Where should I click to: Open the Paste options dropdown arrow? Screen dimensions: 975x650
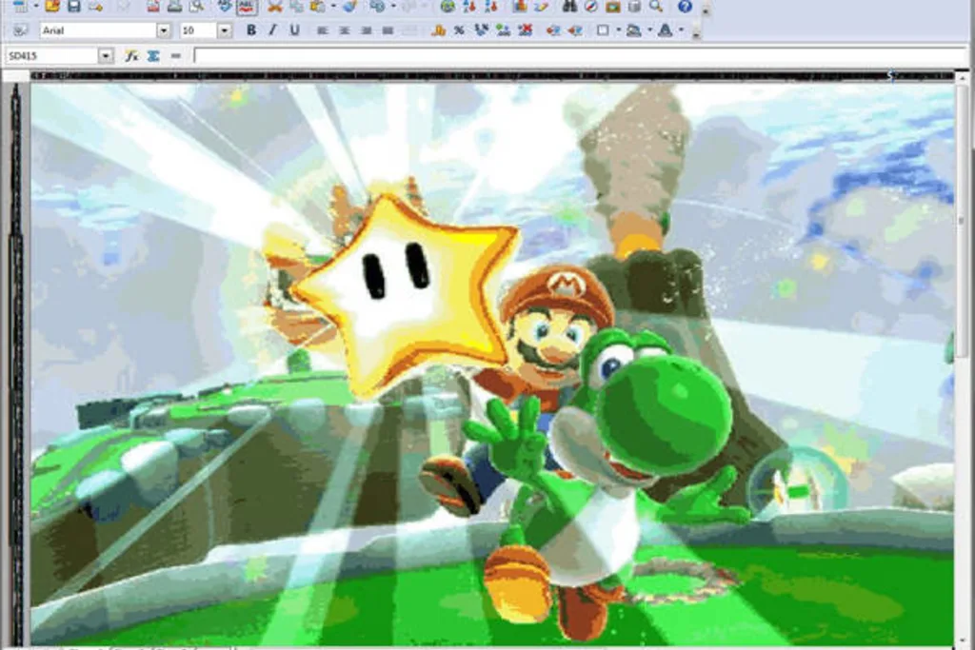point(333,7)
